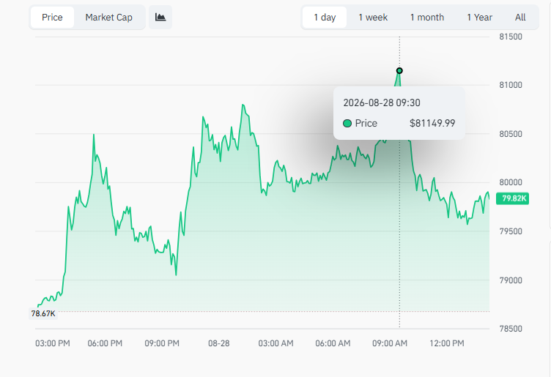Viewport: 551px width, 377px height.
Task: Select the Price tab
Action: (52, 17)
